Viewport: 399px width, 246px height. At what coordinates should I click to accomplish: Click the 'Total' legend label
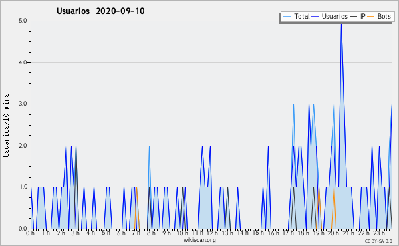tap(302, 16)
